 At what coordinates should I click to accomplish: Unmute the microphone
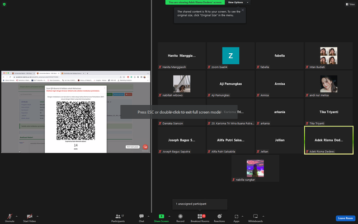click(x=10, y=218)
